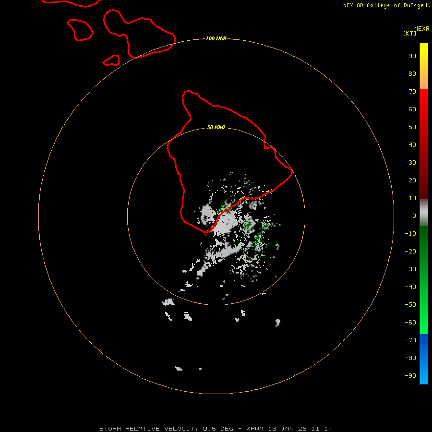Select the 30 knot scale label
Screen dimensions: 432x432
[412, 163]
